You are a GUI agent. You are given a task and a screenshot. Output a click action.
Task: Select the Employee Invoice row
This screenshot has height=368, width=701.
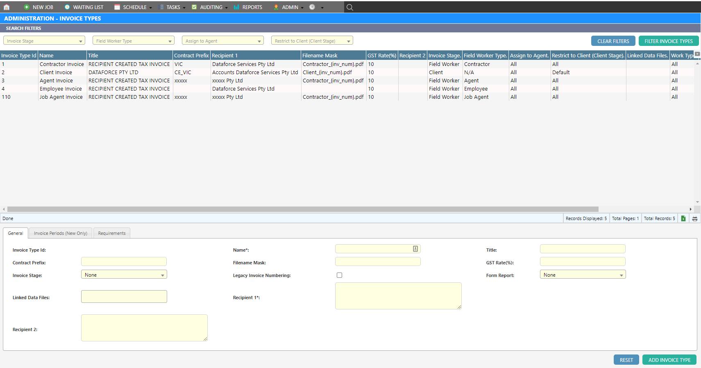pos(347,89)
